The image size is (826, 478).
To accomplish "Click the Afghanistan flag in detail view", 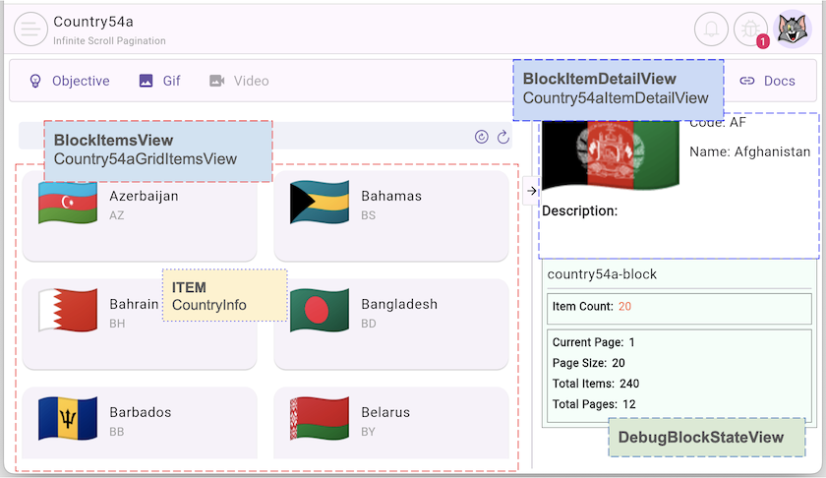I will pos(610,154).
